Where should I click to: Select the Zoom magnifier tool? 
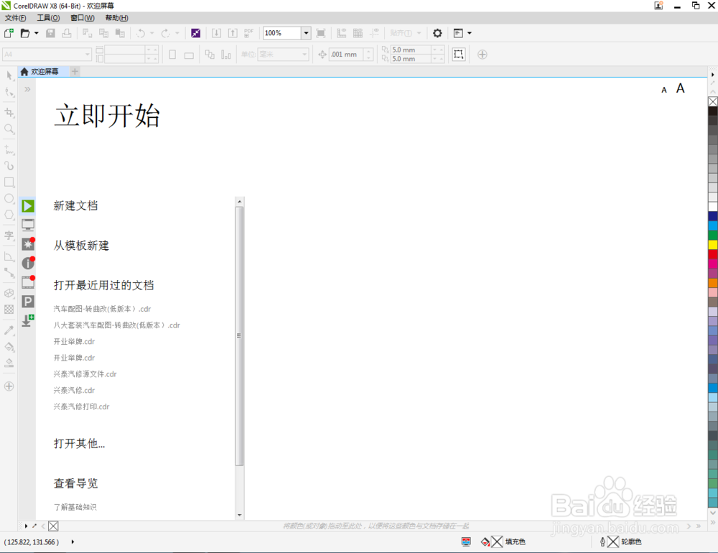tap(9, 129)
